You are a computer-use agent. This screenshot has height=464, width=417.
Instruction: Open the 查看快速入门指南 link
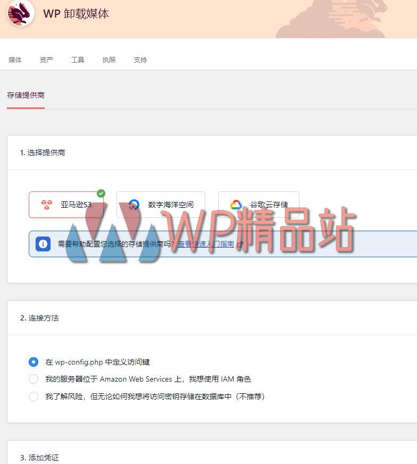coord(206,244)
